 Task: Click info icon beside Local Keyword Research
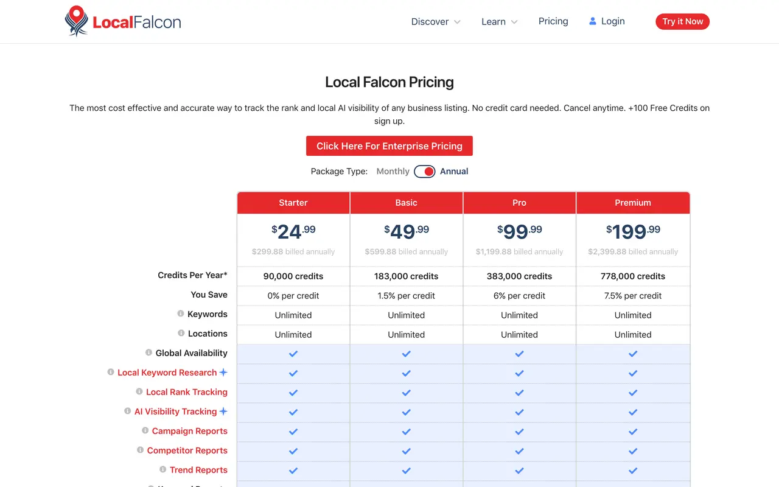tap(111, 372)
